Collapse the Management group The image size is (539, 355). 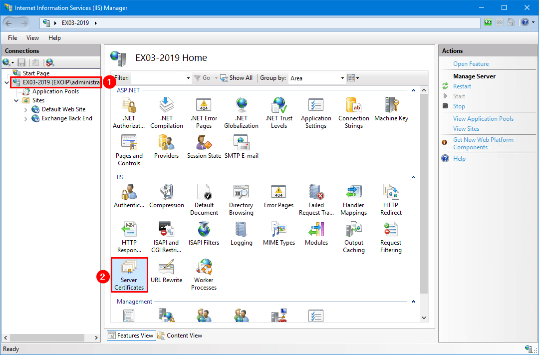(414, 302)
